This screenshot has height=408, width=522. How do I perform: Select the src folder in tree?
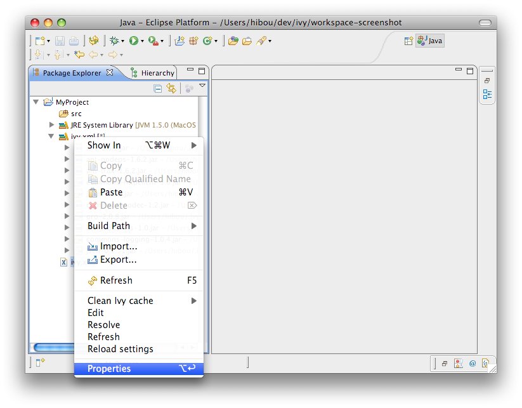(x=75, y=114)
